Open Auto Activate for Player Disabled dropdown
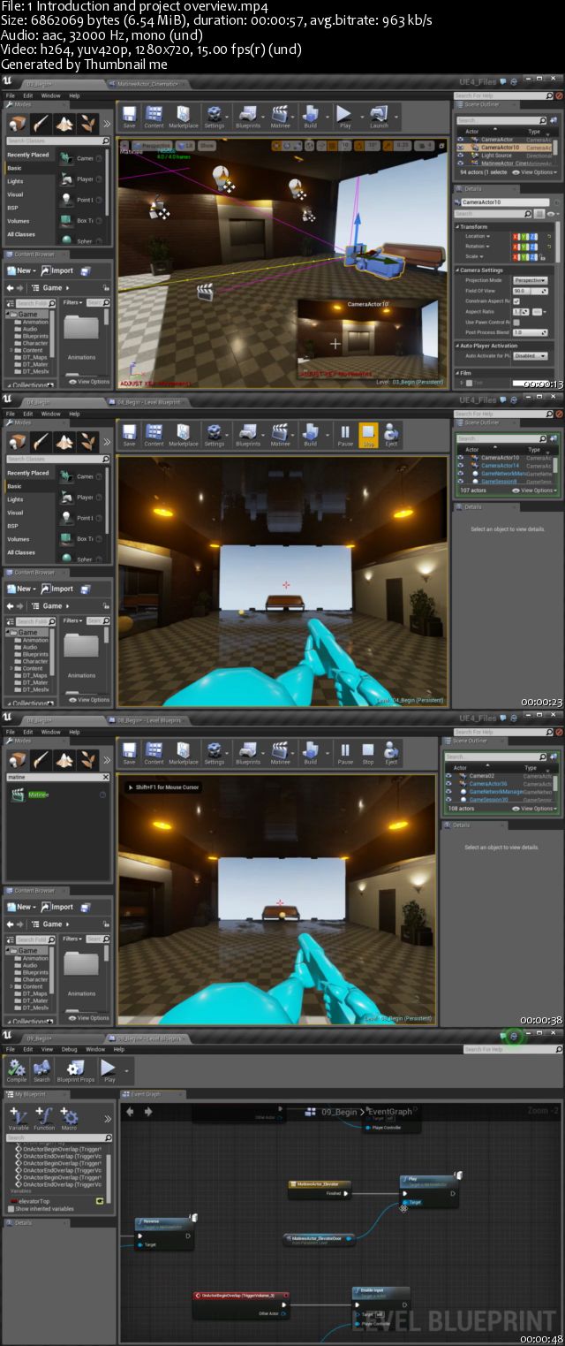The height and width of the screenshot is (1346, 565). click(530, 356)
